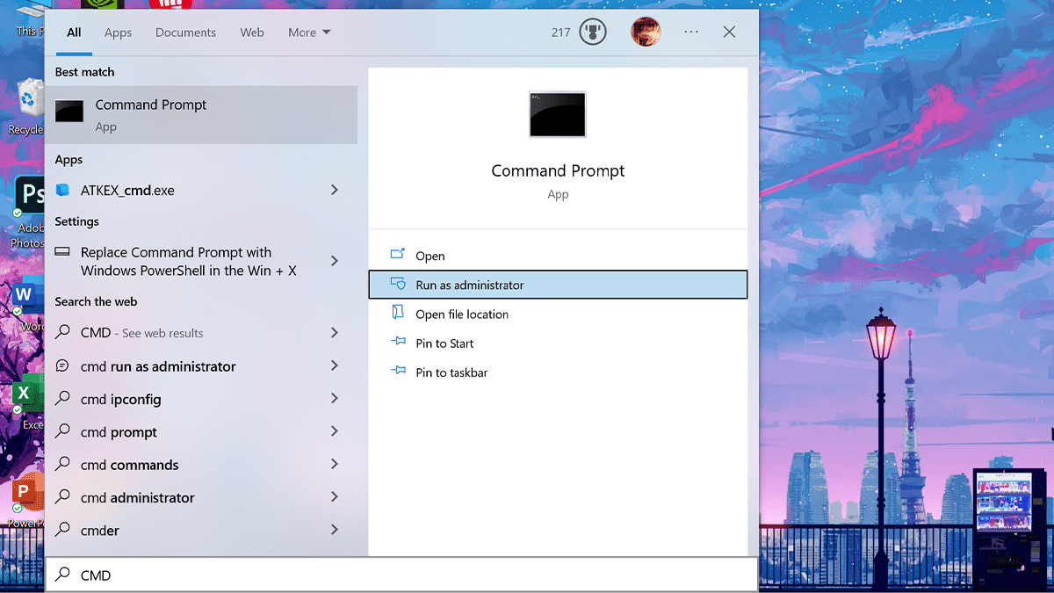Expand the More filter dropdown
Viewport: 1054px width, 593px height.
(309, 33)
